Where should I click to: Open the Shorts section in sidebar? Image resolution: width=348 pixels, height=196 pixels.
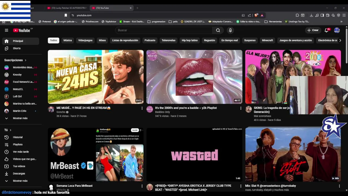tap(21, 48)
